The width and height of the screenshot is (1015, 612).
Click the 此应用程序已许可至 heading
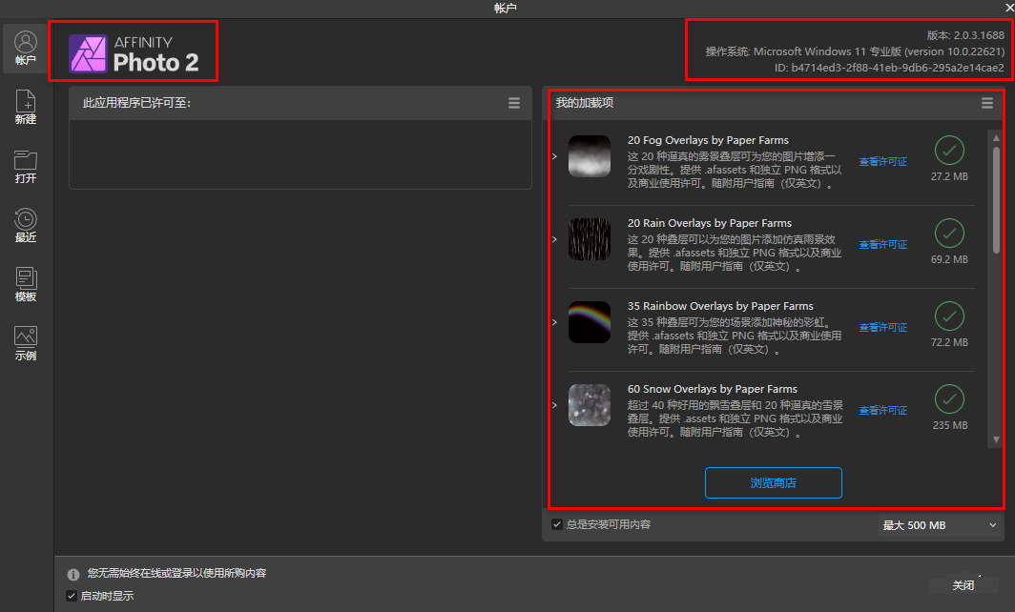click(136, 103)
